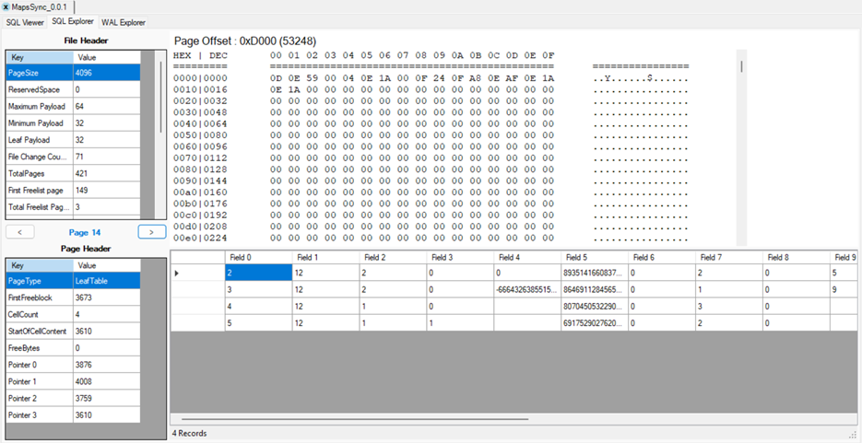This screenshot has width=862, height=443.
Task: Click the records grid horizontal scrollbar
Action: (x=369, y=419)
